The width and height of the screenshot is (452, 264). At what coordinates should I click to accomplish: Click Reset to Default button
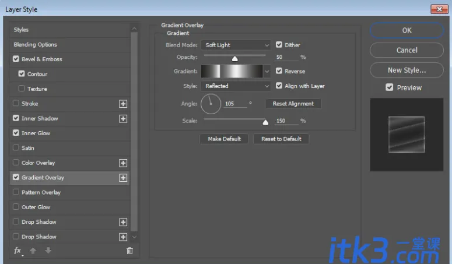281,139
